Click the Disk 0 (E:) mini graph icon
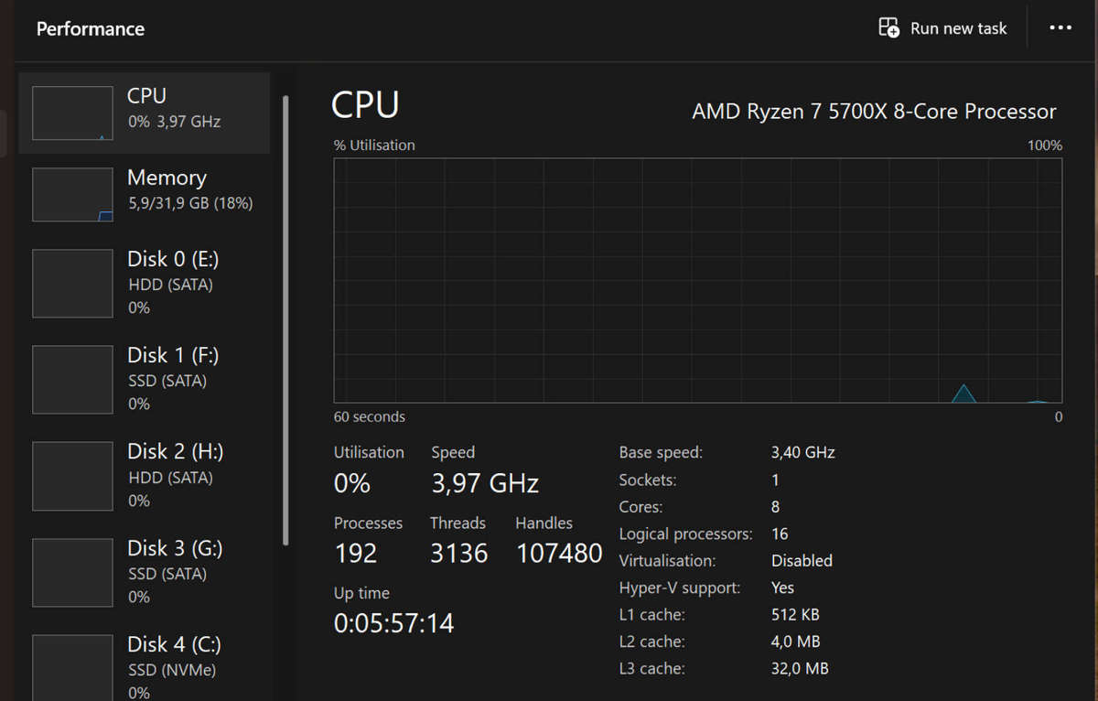1098x701 pixels. pos(72,283)
